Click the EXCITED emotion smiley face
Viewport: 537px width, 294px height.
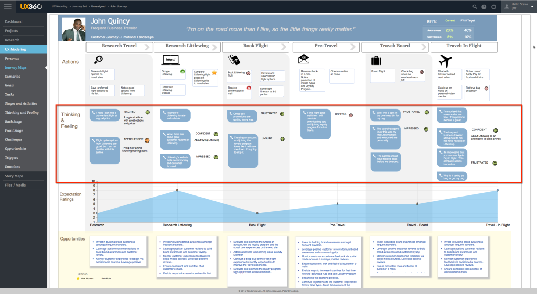click(147, 112)
